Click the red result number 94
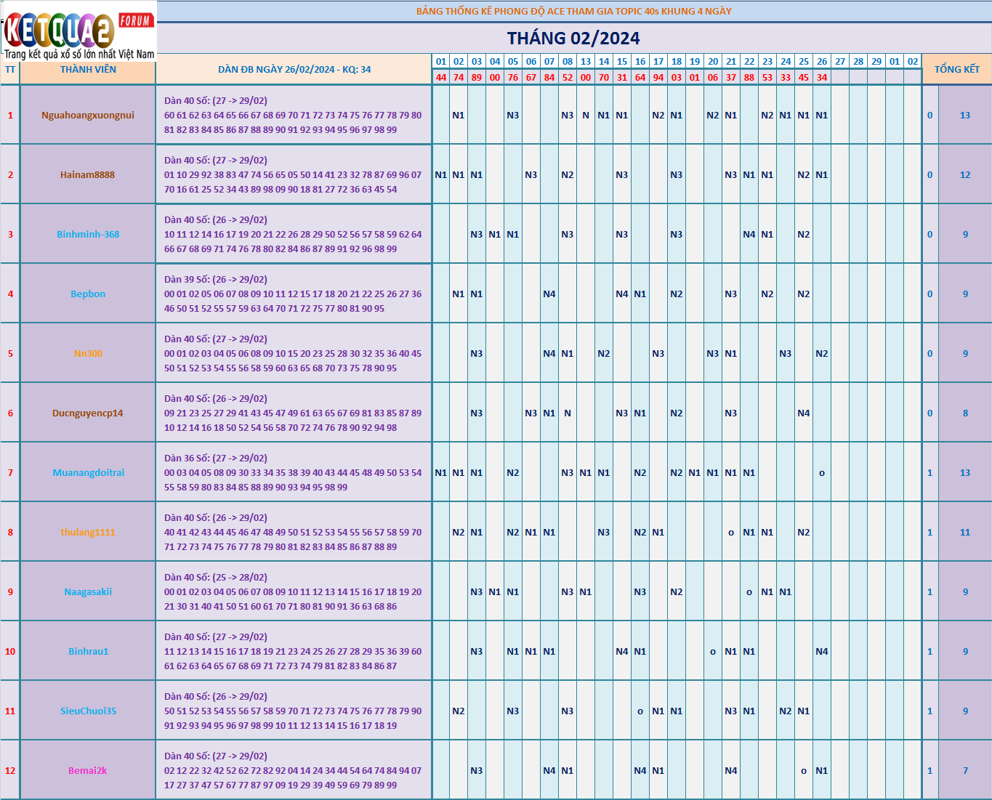 click(658, 77)
